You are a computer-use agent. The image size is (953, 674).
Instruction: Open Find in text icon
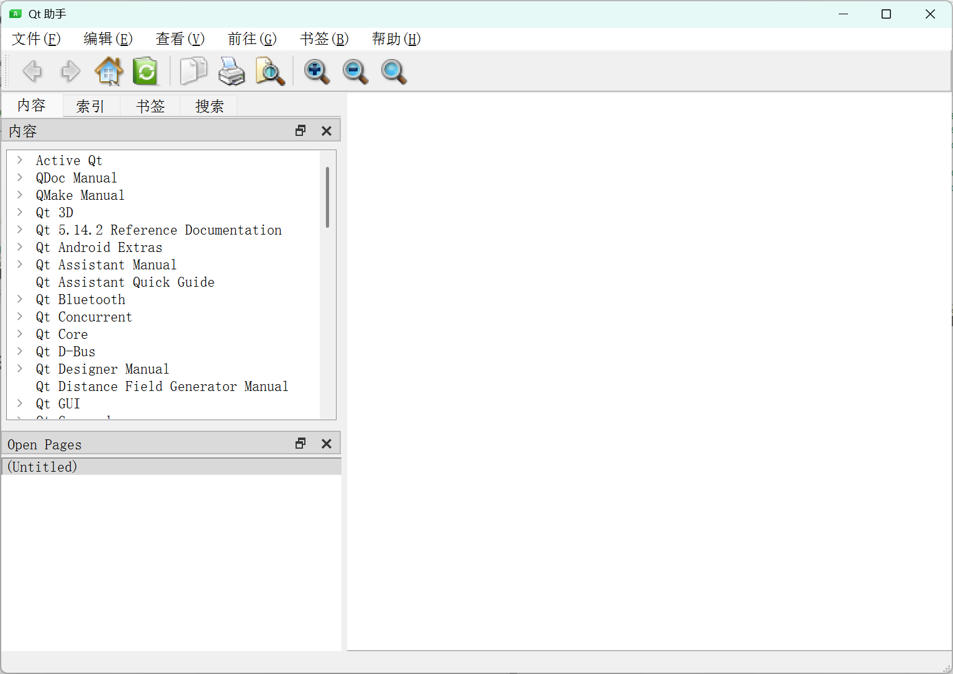(x=270, y=71)
